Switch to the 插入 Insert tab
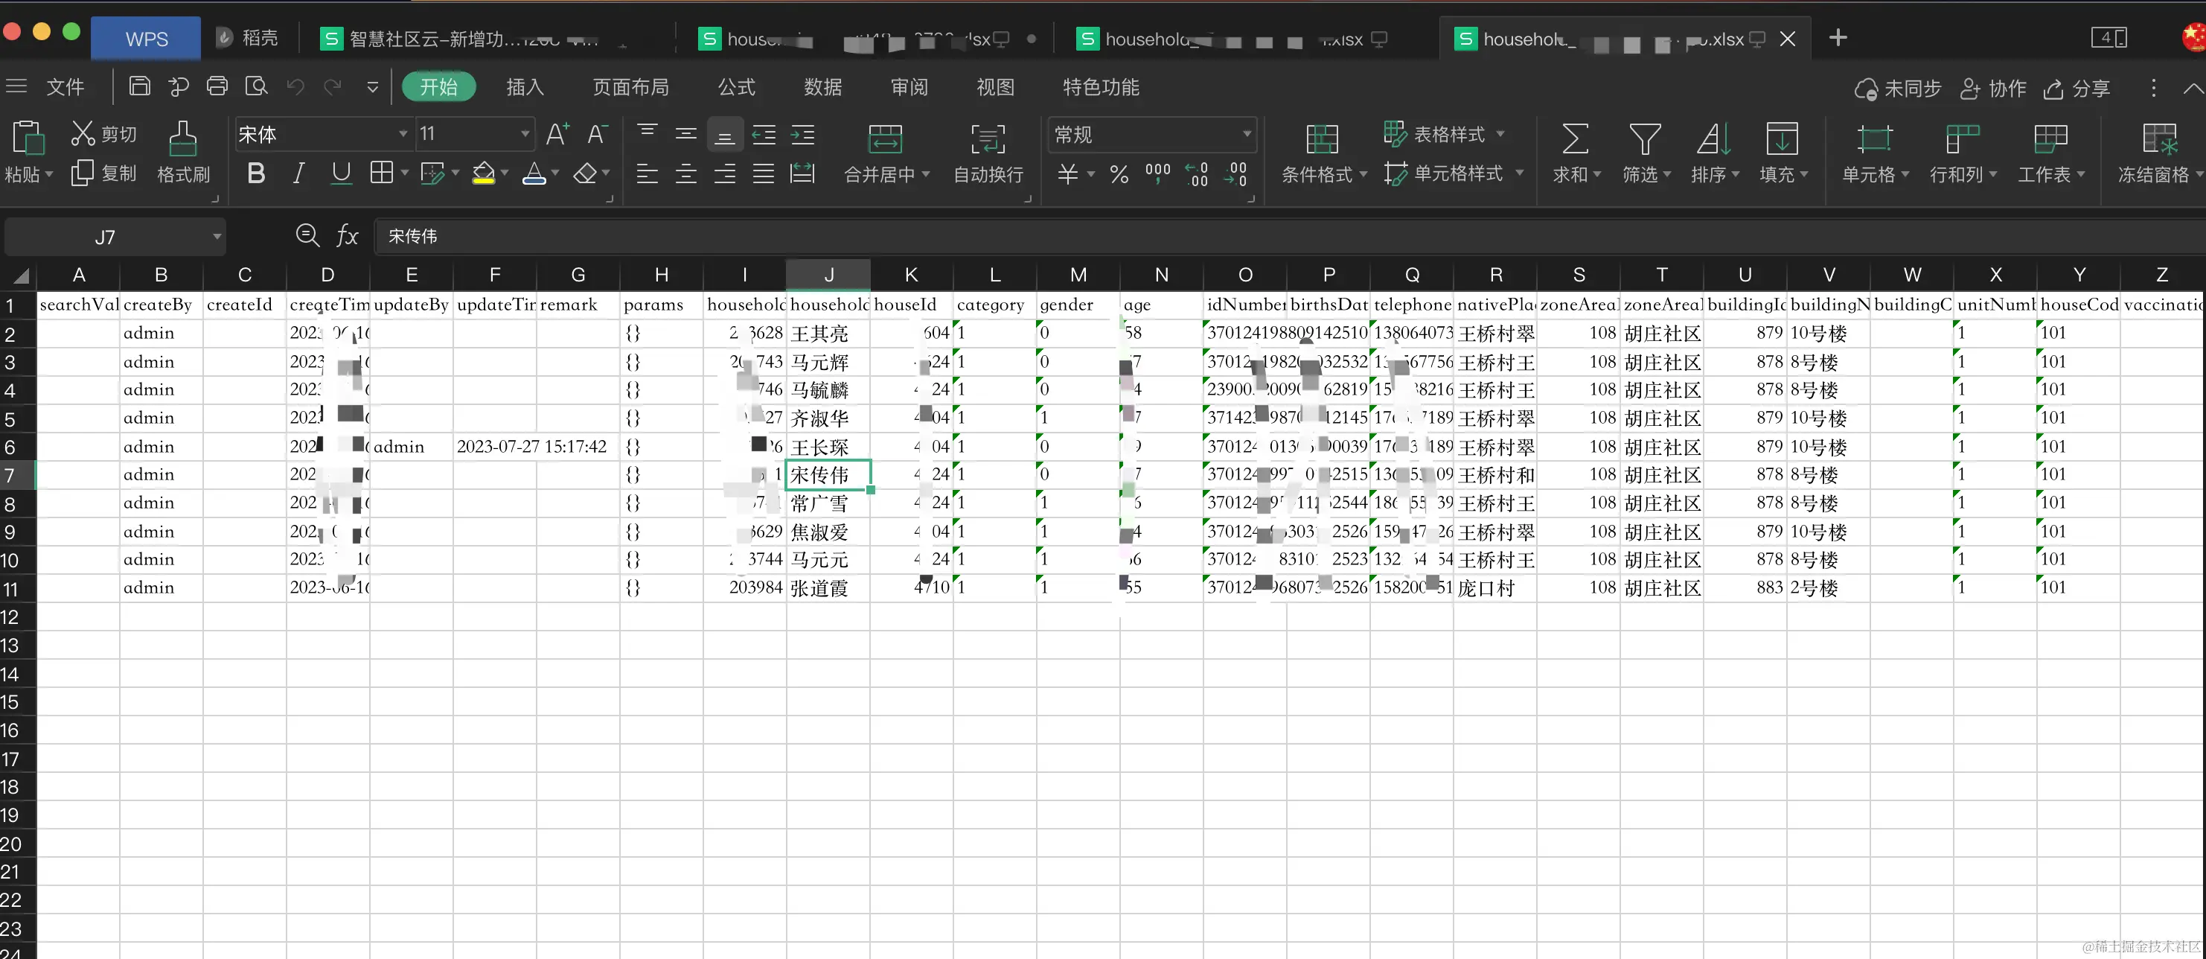This screenshot has height=959, width=2206. [525, 86]
